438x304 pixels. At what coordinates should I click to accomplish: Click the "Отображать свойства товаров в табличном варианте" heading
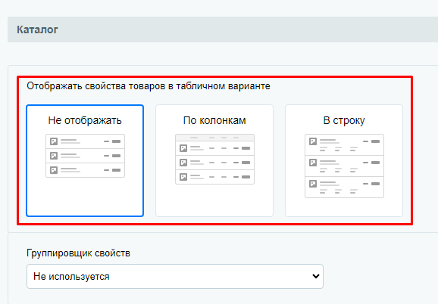149,86
